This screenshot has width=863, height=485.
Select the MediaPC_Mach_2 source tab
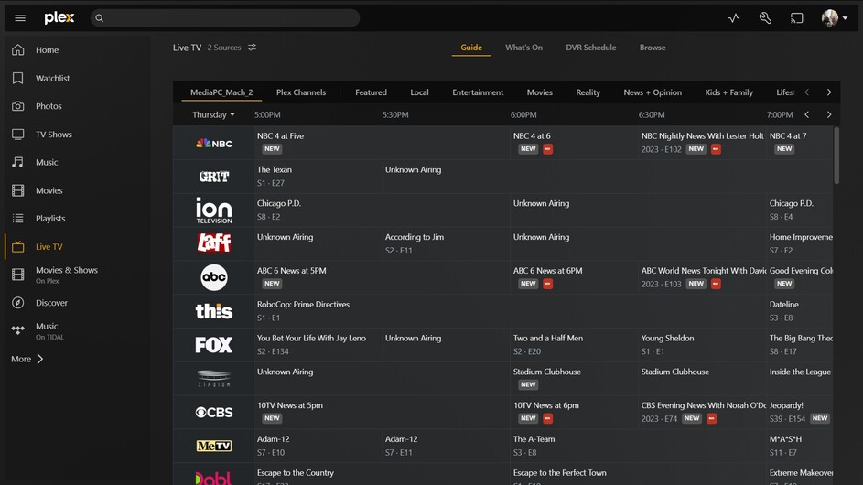point(221,92)
